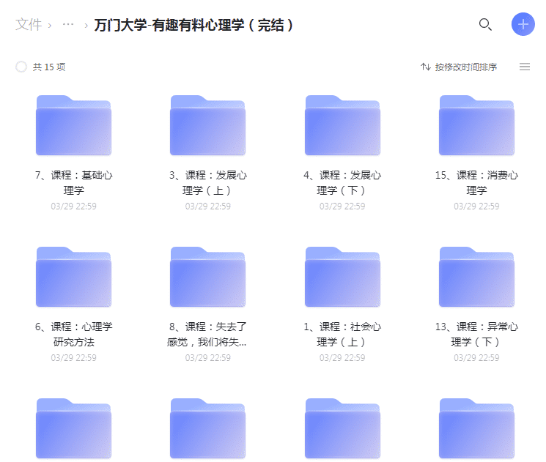Click the 万门大学-有趣有料心理学 breadcrumb title
The height and width of the screenshot is (462, 546).
click(x=194, y=24)
